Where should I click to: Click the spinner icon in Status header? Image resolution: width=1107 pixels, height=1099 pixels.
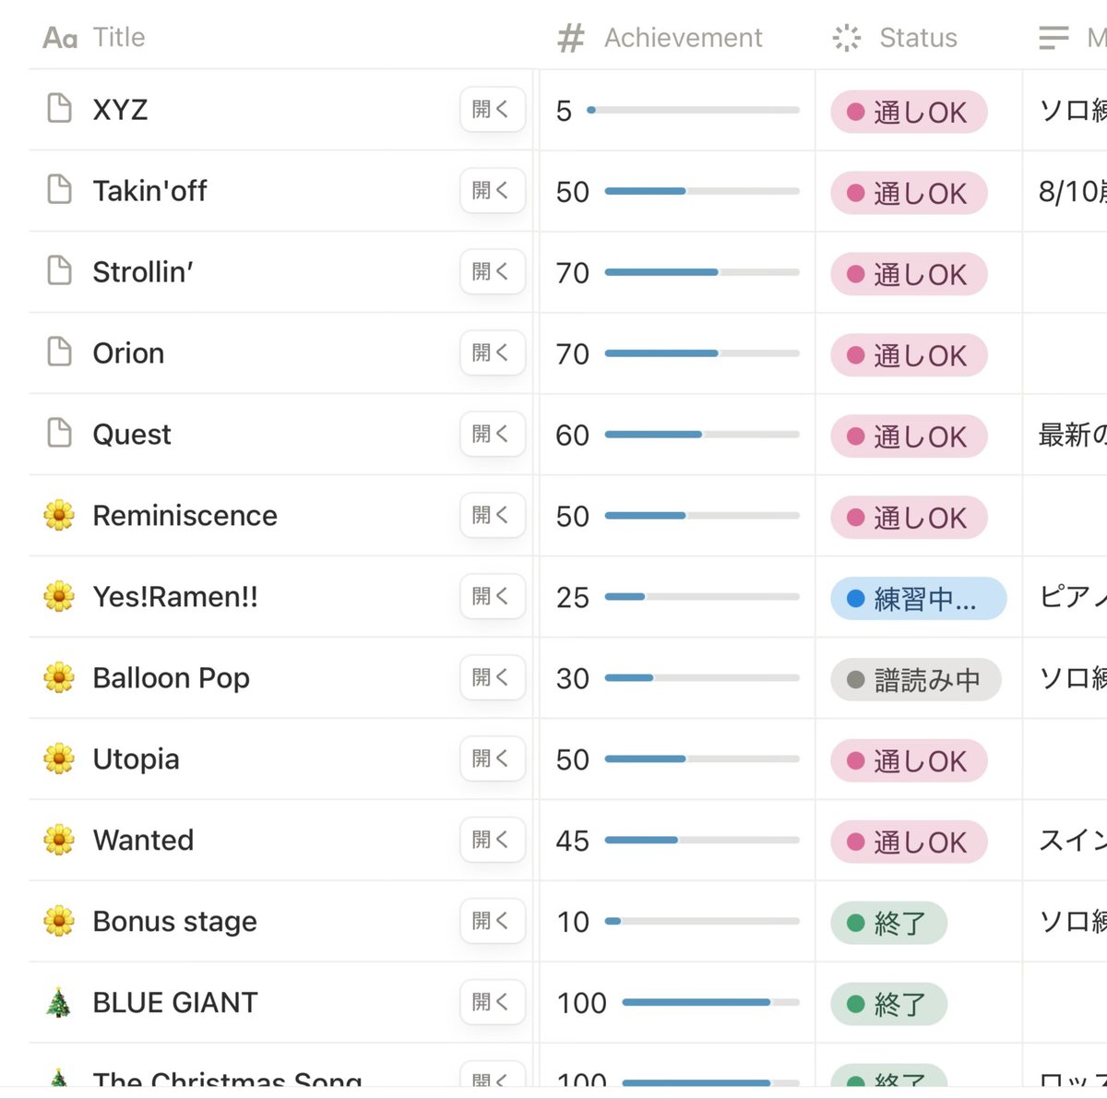click(x=846, y=38)
